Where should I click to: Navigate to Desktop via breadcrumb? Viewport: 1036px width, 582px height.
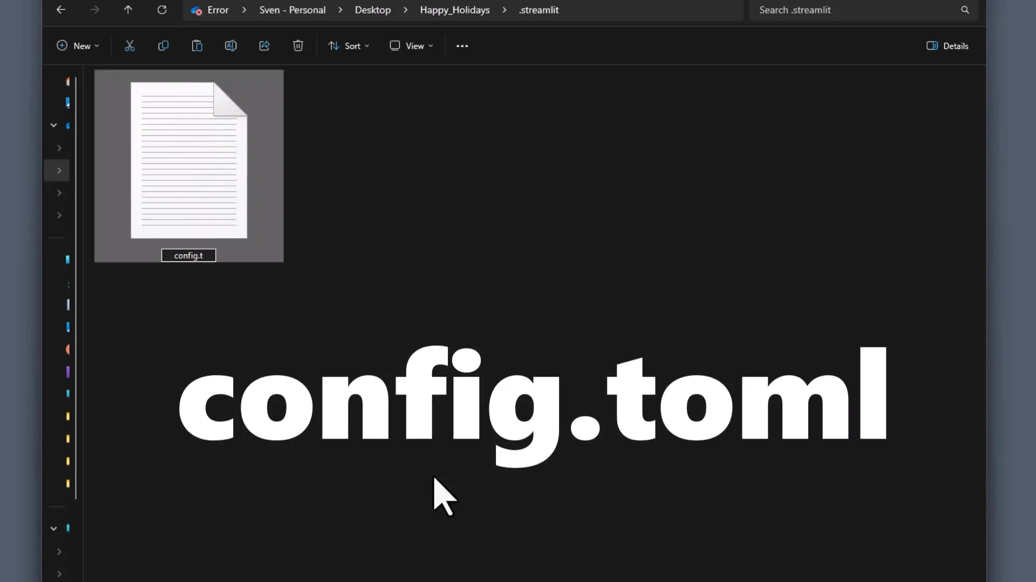pos(372,10)
